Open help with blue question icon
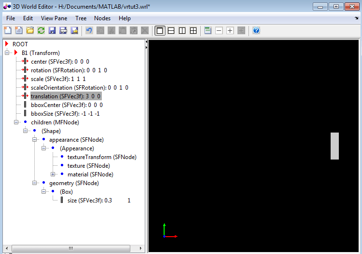This screenshot has height=254, width=362. tap(256, 30)
